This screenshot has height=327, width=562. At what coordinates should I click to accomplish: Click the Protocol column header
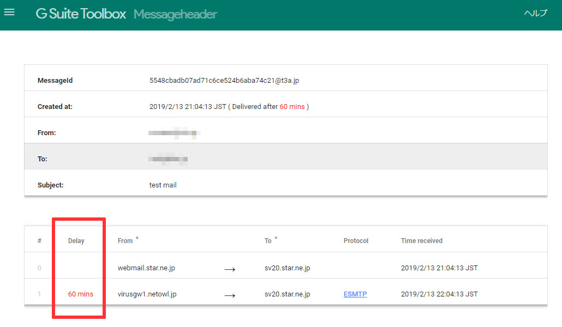356,241
